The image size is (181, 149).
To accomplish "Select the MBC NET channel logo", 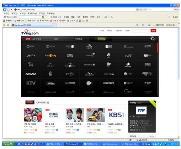I will pos(109,83).
